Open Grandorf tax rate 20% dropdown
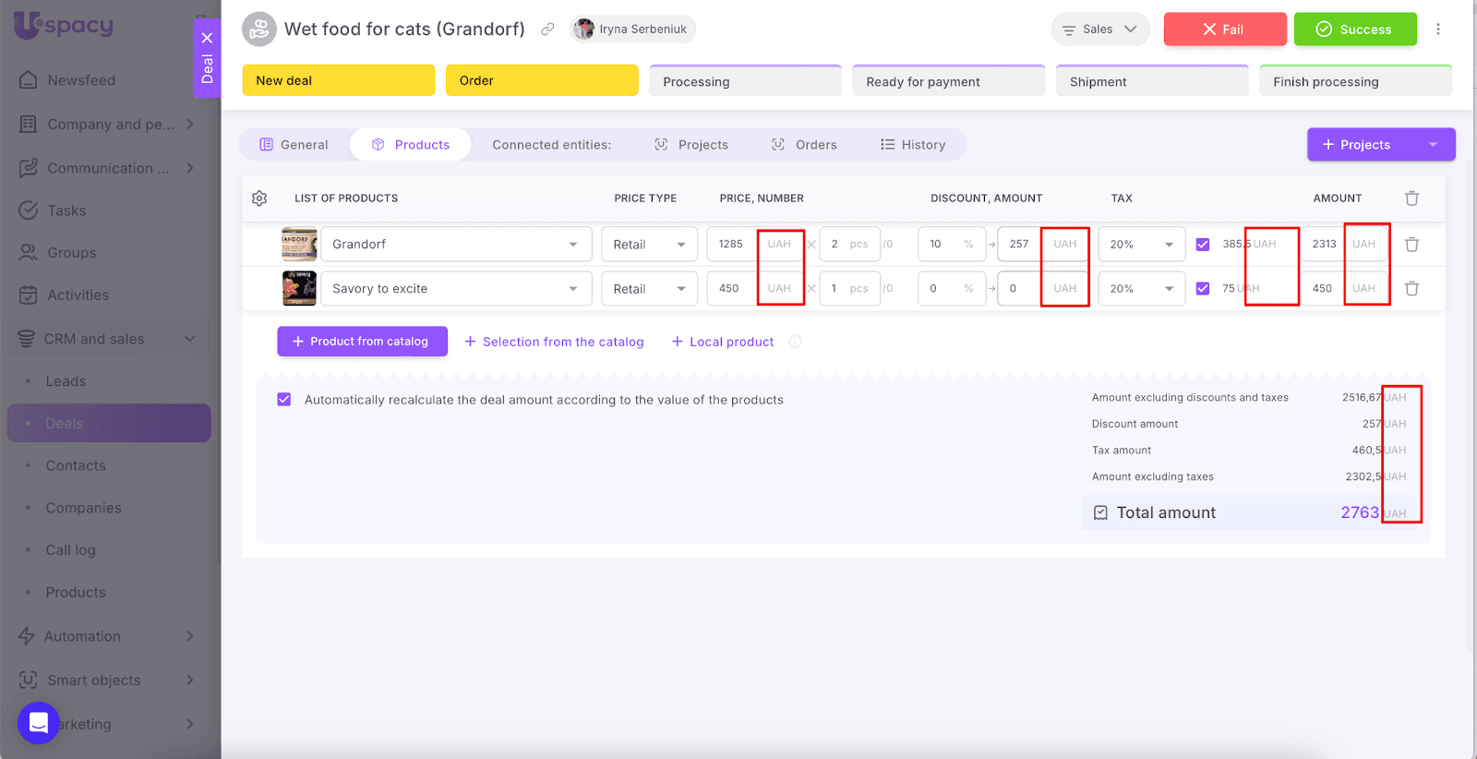The width and height of the screenshot is (1477, 759). pyautogui.click(x=1141, y=245)
